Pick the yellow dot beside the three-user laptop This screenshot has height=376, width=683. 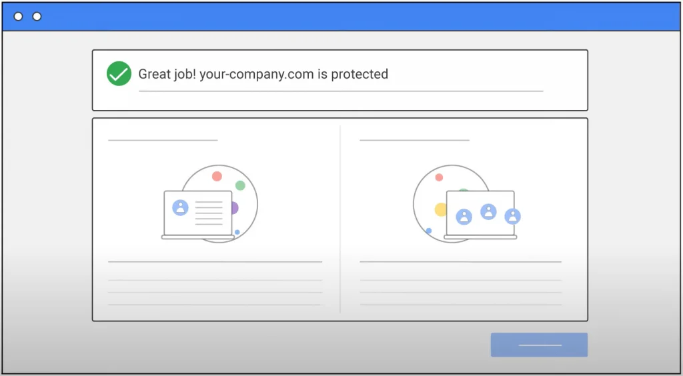(440, 210)
